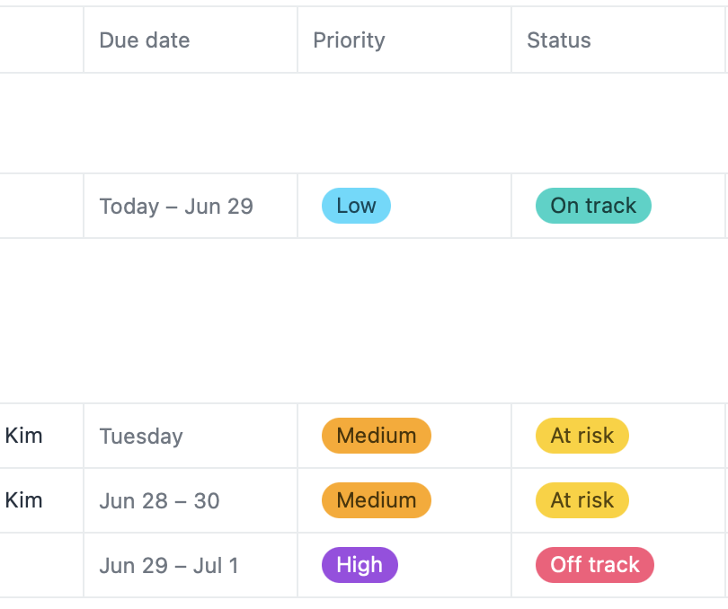Change the red Off track status
Image resolution: width=728 pixels, height=609 pixels.
594,565
